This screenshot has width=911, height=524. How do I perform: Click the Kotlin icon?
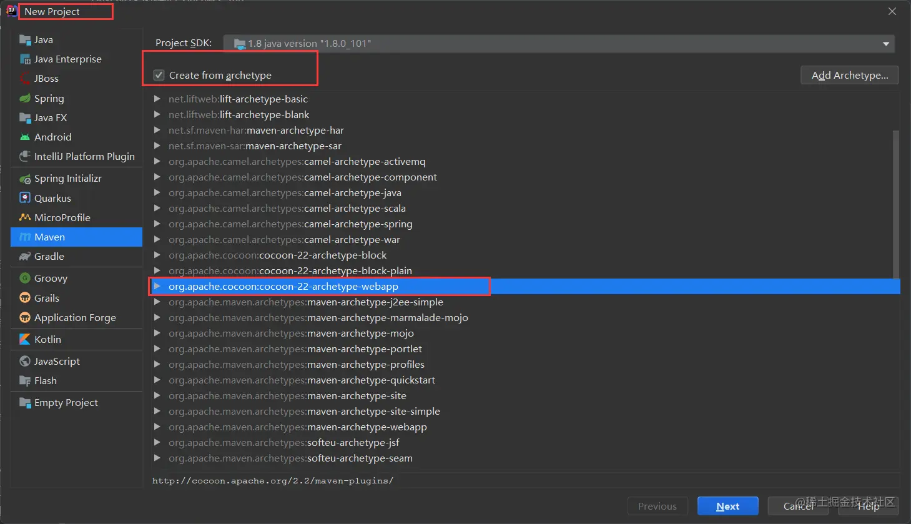click(x=25, y=340)
